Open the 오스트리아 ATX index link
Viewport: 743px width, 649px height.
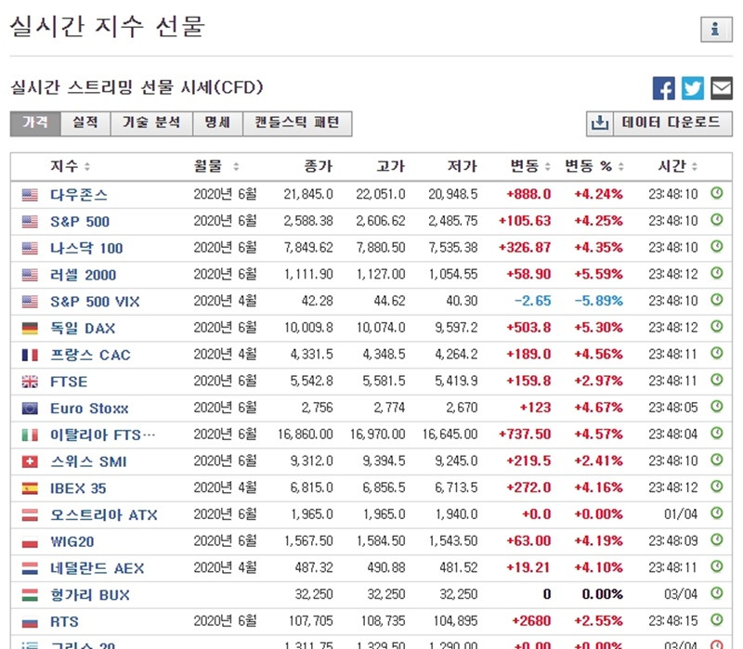[104, 515]
